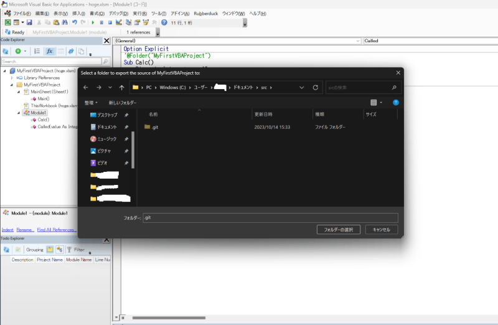The image size is (498, 325).
Task: Click the Paste clipboard icon in VBA toolbar
Action: [x=56, y=22]
